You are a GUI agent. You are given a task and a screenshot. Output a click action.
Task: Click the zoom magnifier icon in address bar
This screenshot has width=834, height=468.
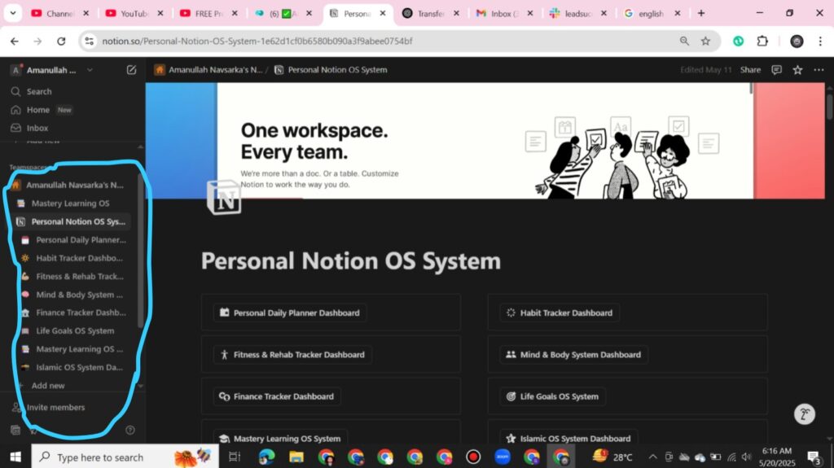(684, 41)
